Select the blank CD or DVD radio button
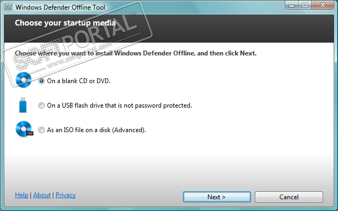This screenshot has width=338, height=211. [42, 81]
